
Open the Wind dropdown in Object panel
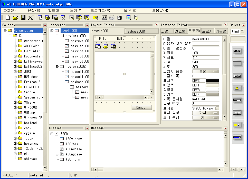[x=242, y=31]
